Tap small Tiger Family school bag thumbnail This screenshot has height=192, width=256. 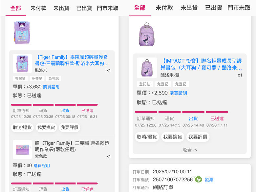pos(22,63)
